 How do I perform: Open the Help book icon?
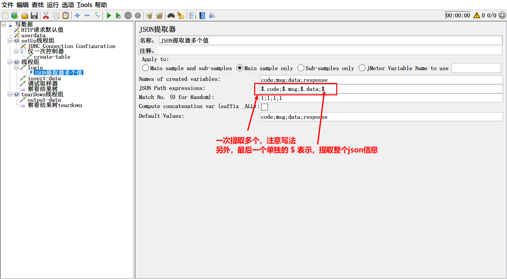(x=202, y=15)
